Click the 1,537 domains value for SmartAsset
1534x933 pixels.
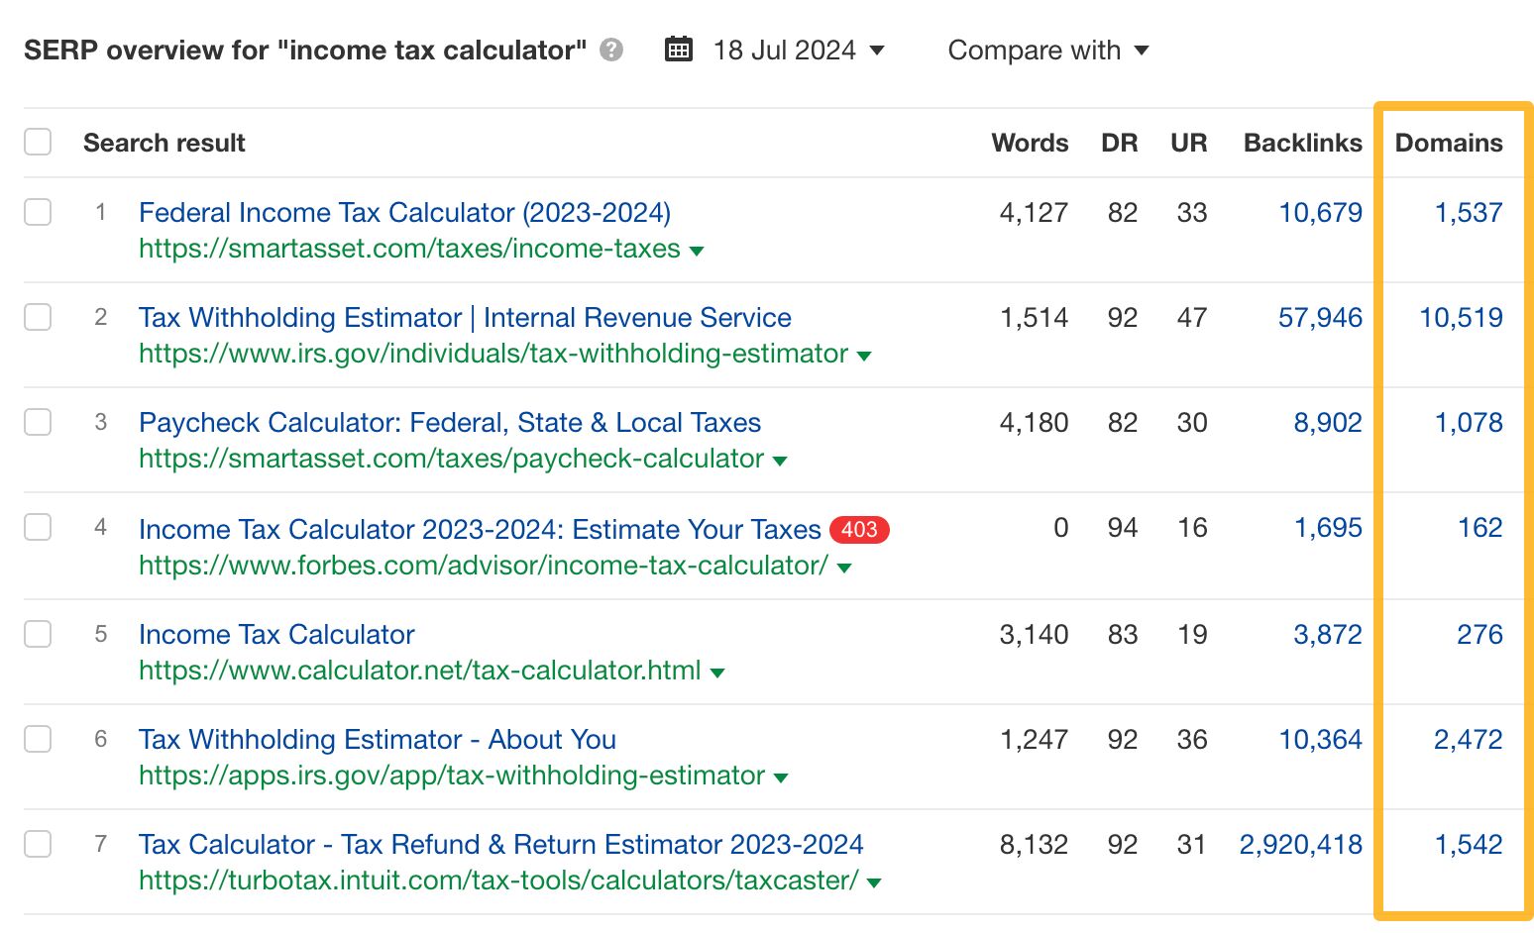pos(1469,211)
